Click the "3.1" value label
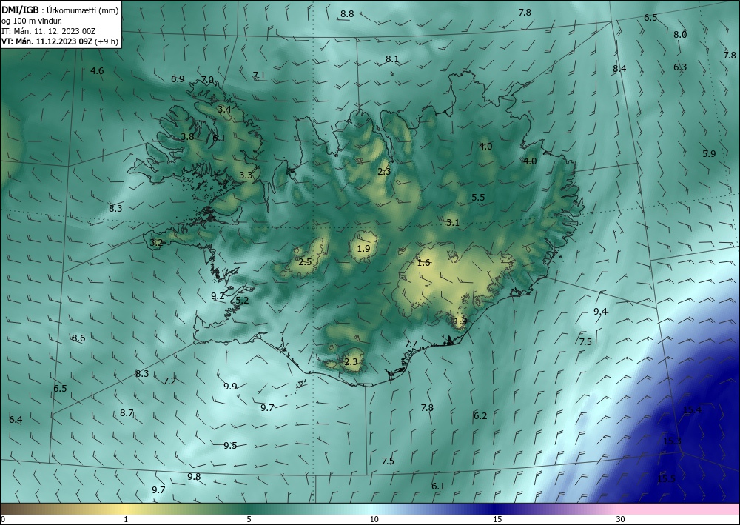Screen dimensions: 740x525 click(x=453, y=222)
